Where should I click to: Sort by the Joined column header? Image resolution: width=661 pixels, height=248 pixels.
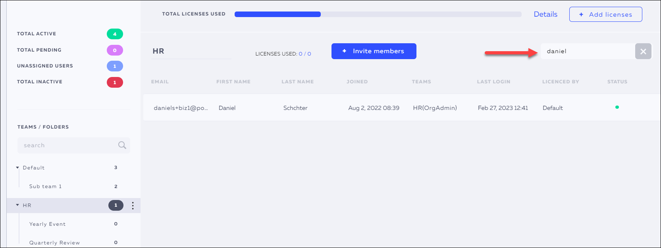pyautogui.click(x=357, y=82)
